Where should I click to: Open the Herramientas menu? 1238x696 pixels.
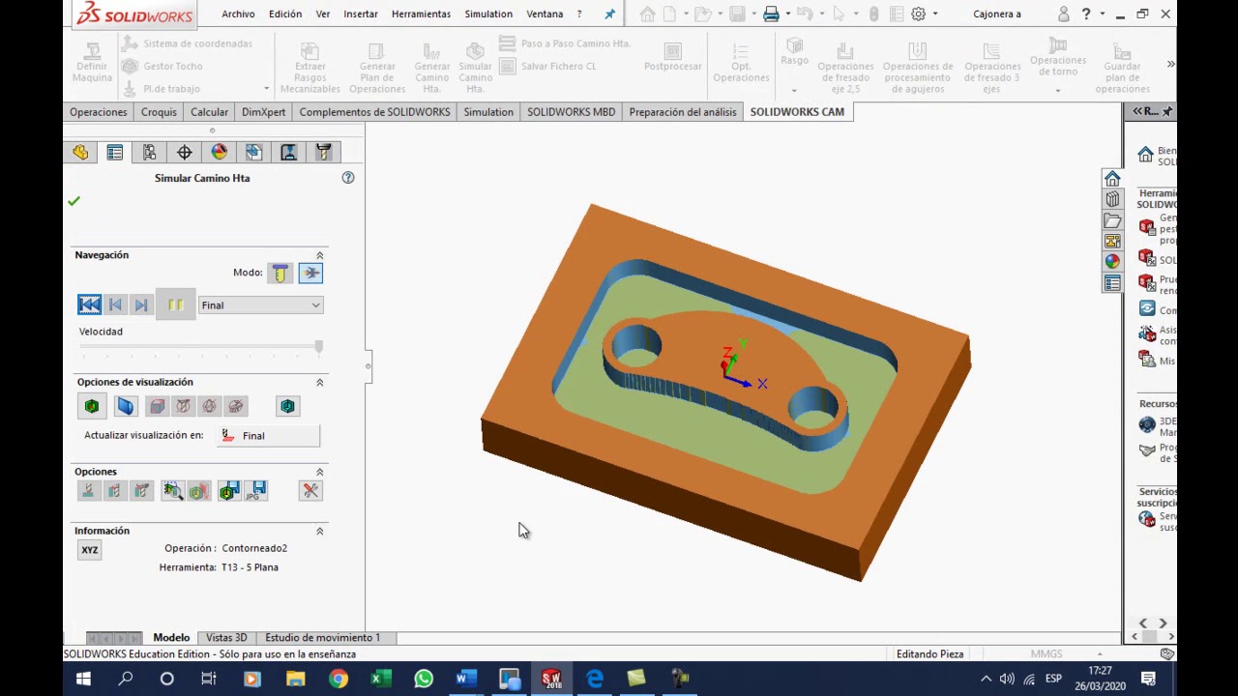click(421, 14)
